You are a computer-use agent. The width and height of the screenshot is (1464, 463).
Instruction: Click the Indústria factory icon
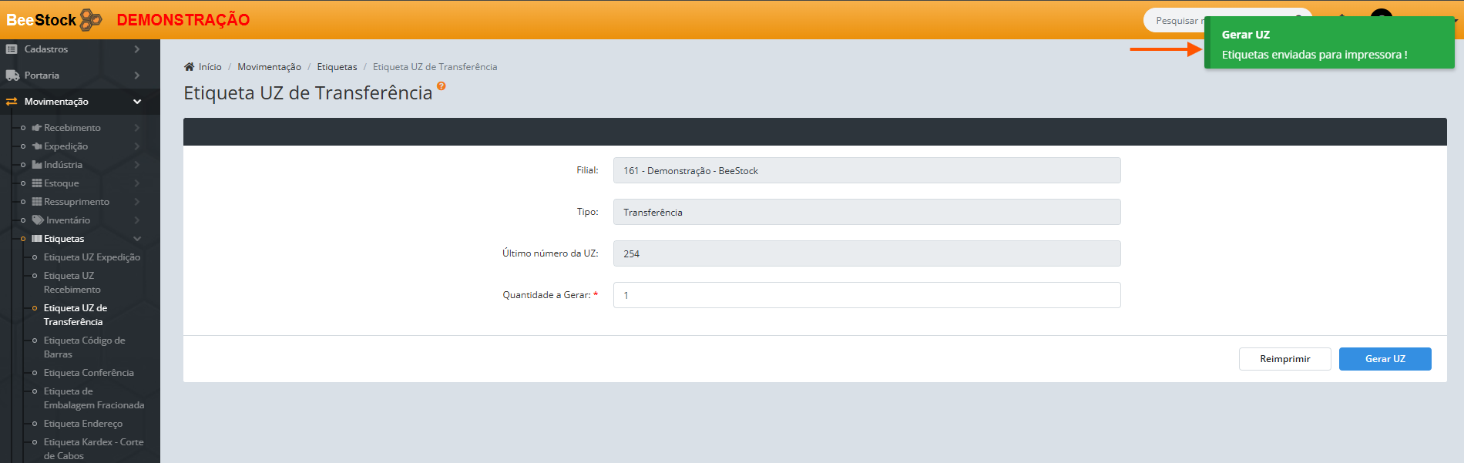click(37, 165)
